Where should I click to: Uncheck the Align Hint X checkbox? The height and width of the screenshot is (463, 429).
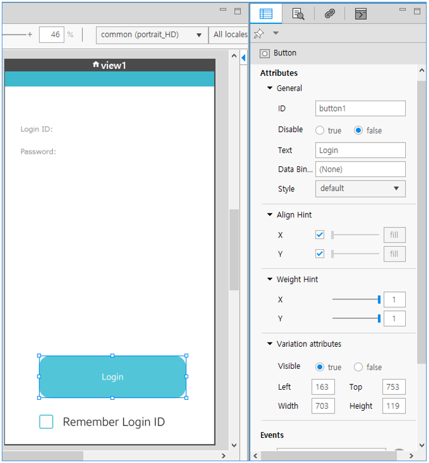(320, 235)
